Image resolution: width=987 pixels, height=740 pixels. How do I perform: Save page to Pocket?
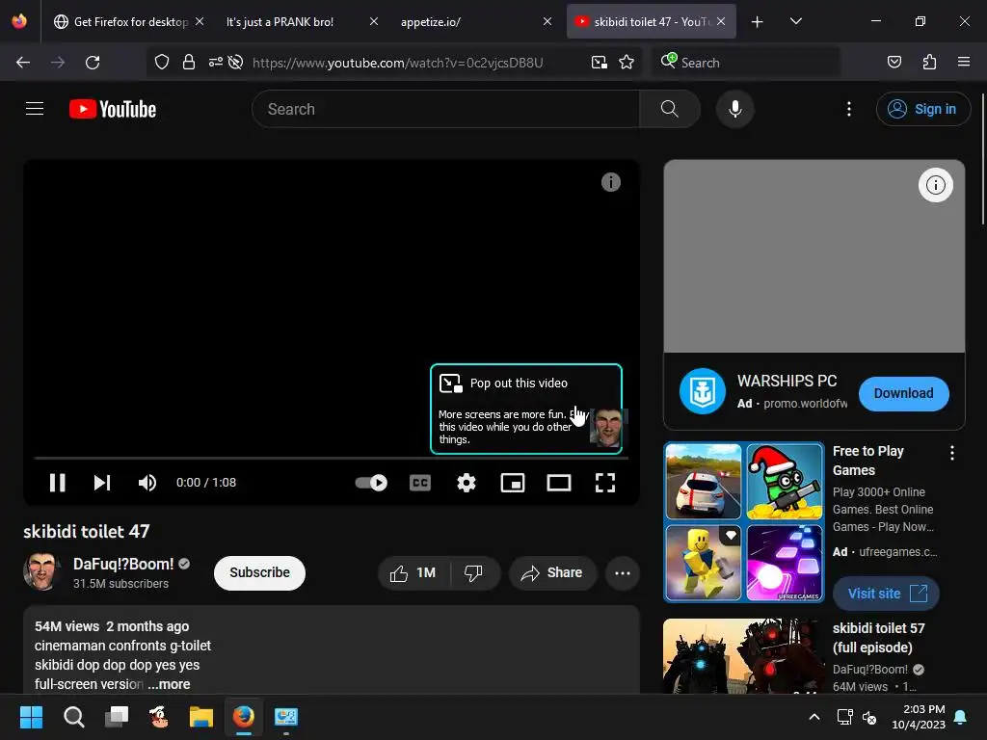click(894, 63)
